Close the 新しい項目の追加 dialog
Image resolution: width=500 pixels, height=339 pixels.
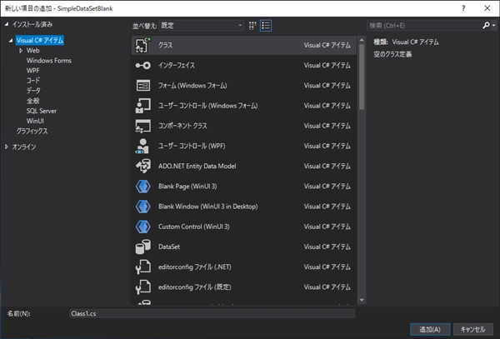point(487,8)
